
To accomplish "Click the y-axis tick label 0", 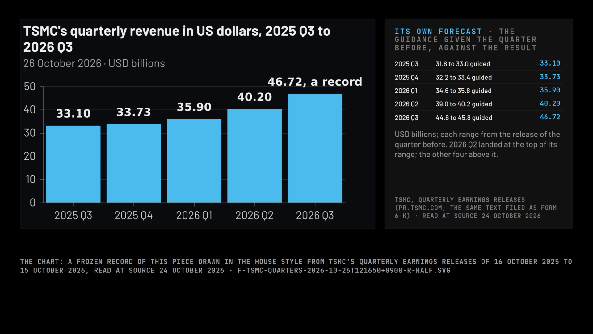I will [x=33, y=203].
